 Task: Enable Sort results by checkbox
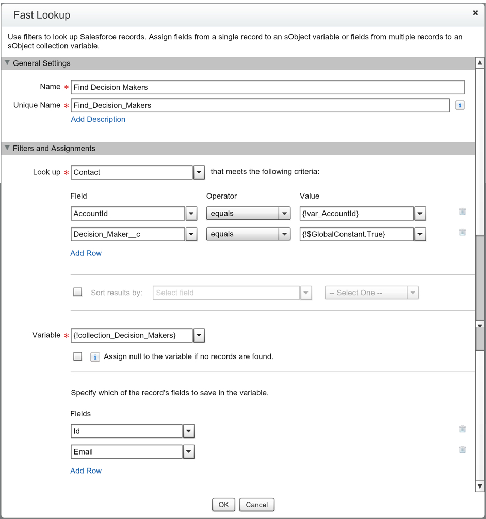78,292
